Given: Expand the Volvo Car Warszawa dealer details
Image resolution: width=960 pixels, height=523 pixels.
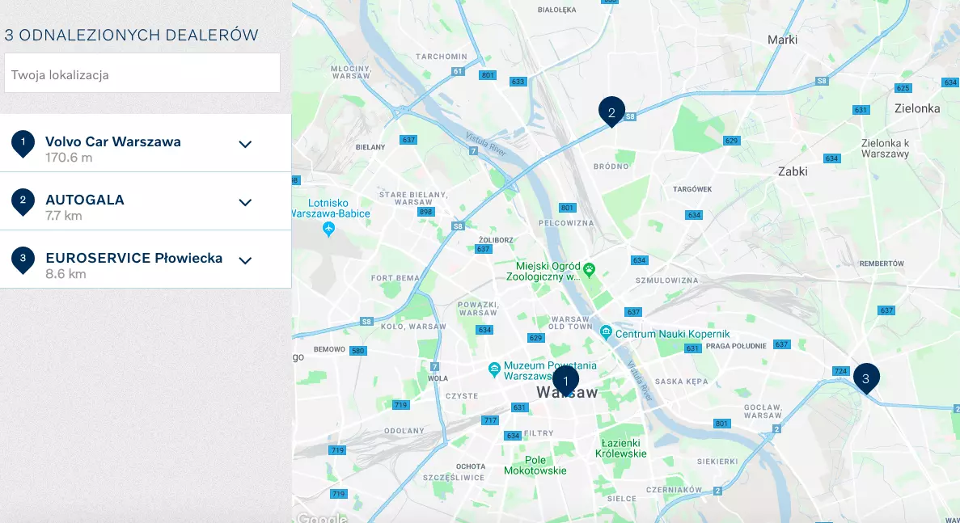Looking at the screenshot, I should click(246, 145).
